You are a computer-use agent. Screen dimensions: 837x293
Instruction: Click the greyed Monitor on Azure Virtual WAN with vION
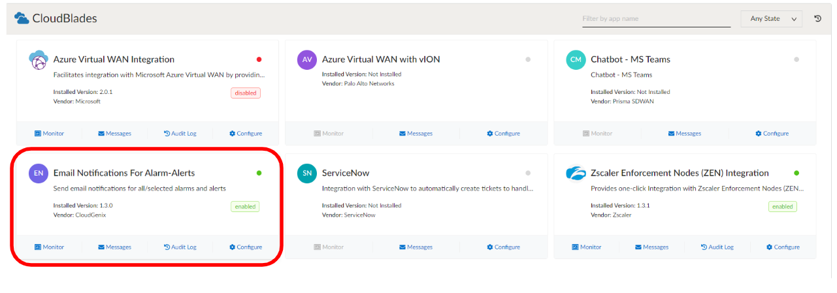pyautogui.click(x=329, y=133)
